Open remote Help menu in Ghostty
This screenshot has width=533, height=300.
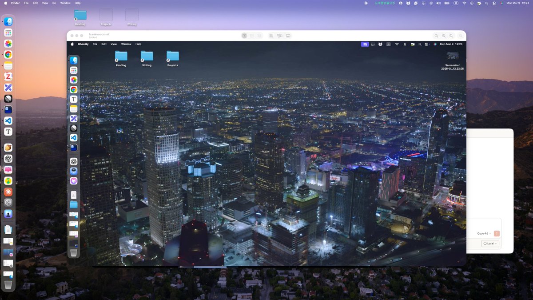click(x=139, y=44)
